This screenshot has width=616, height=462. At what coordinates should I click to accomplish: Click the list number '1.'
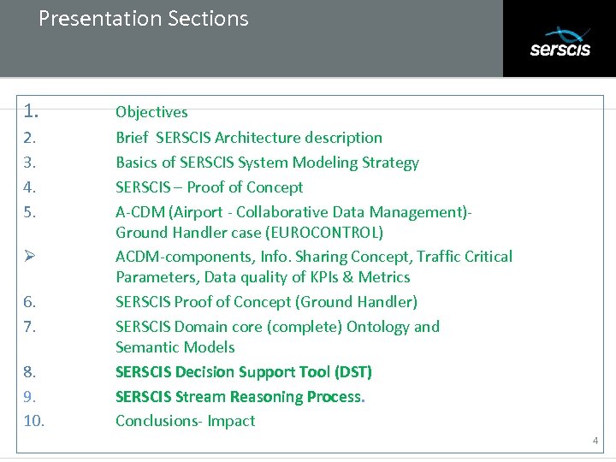33,111
